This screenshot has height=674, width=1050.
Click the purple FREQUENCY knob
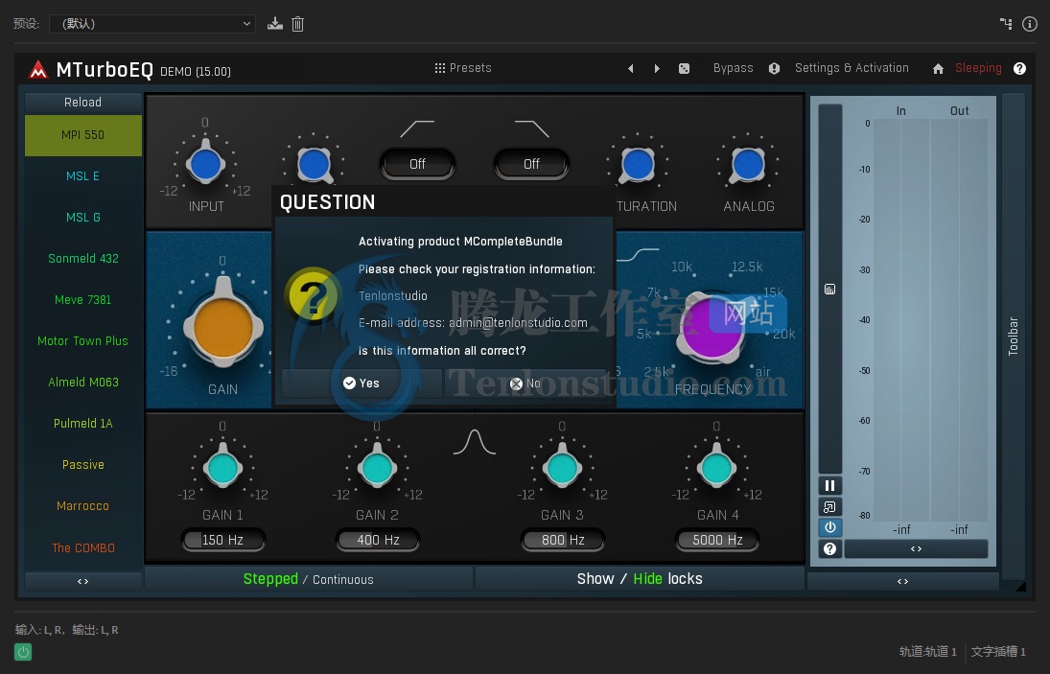point(712,327)
